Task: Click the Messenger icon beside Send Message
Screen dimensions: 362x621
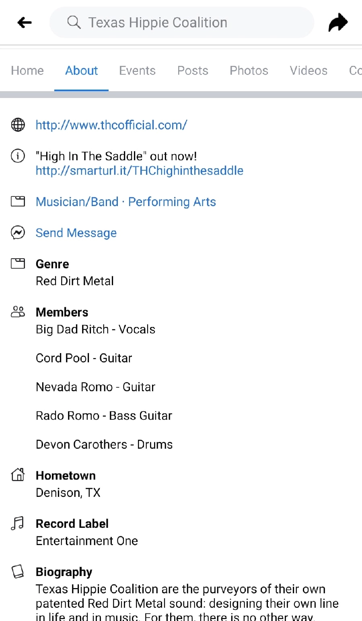Action: (17, 233)
